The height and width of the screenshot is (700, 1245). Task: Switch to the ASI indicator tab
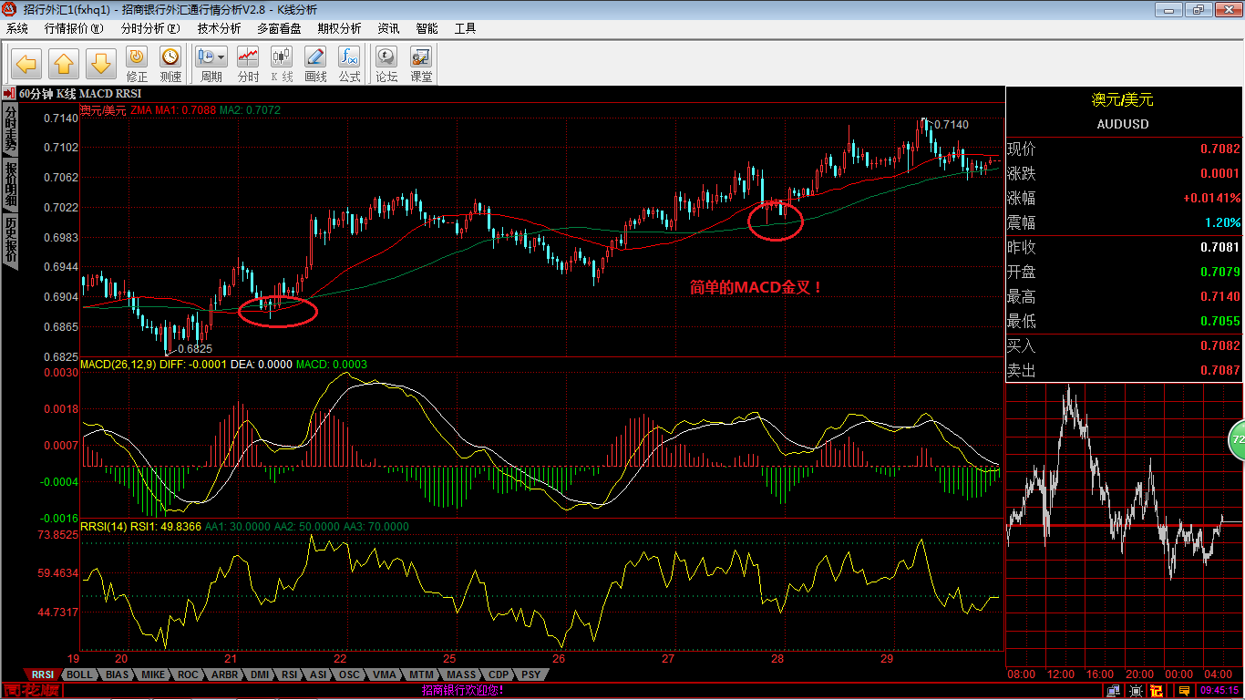coord(318,674)
